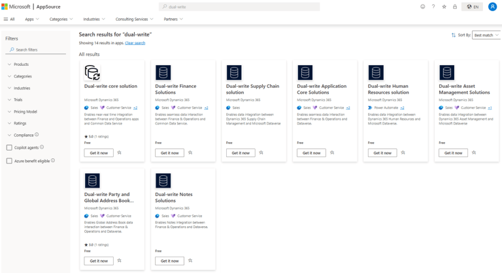Click Azure benefit eligible info icon
The image size is (502, 273).
(x=53, y=160)
